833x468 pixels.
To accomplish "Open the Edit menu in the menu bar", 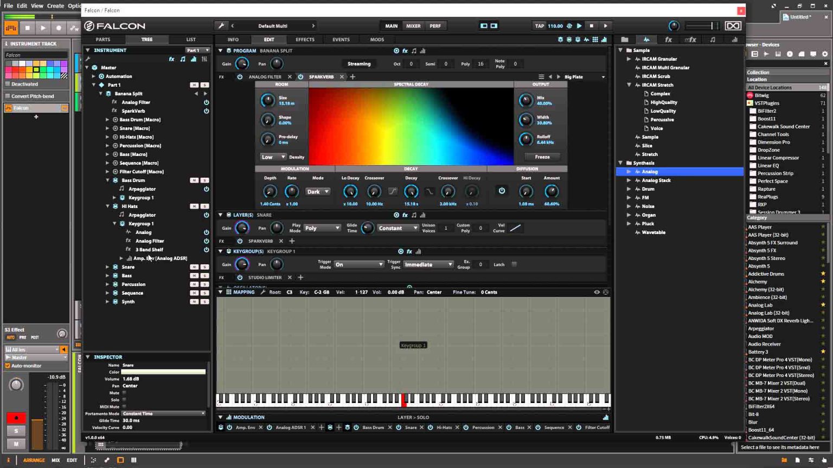I will tap(22, 6).
